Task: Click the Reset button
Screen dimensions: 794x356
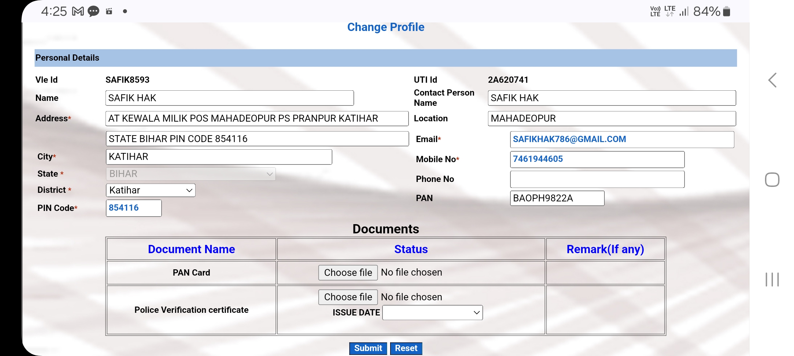Action: coord(406,348)
